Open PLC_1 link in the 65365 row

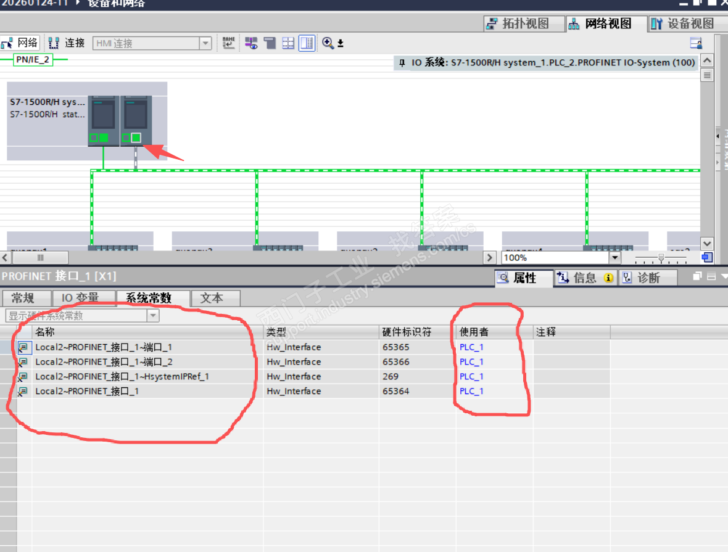pyautogui.click(x=471, y=347)
